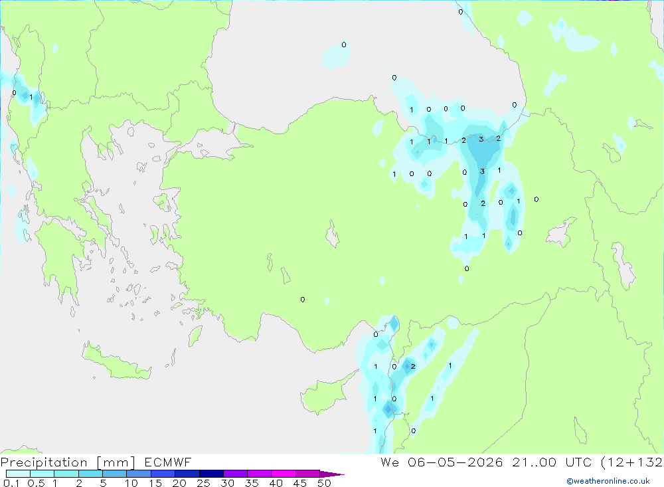664x487 pixels.
Task: Click the "[mm]" unit label
Action: pyautogui.click(x=116, y=462)
